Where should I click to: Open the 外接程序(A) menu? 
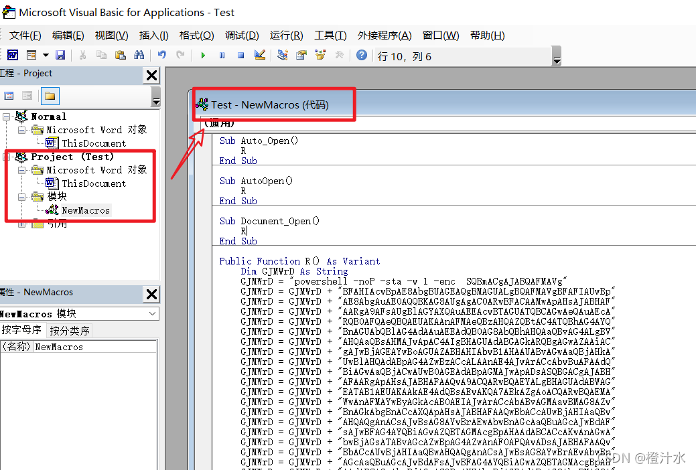(385, 35)
